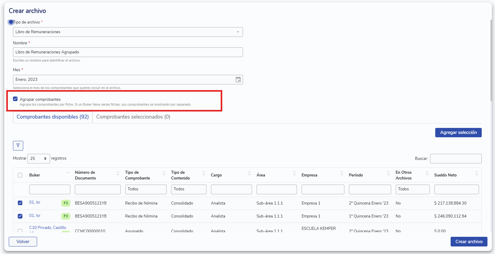Viewport: 495px width, 254px height.
Task: Check the select-all checkbox in table header
Action: 20,175
